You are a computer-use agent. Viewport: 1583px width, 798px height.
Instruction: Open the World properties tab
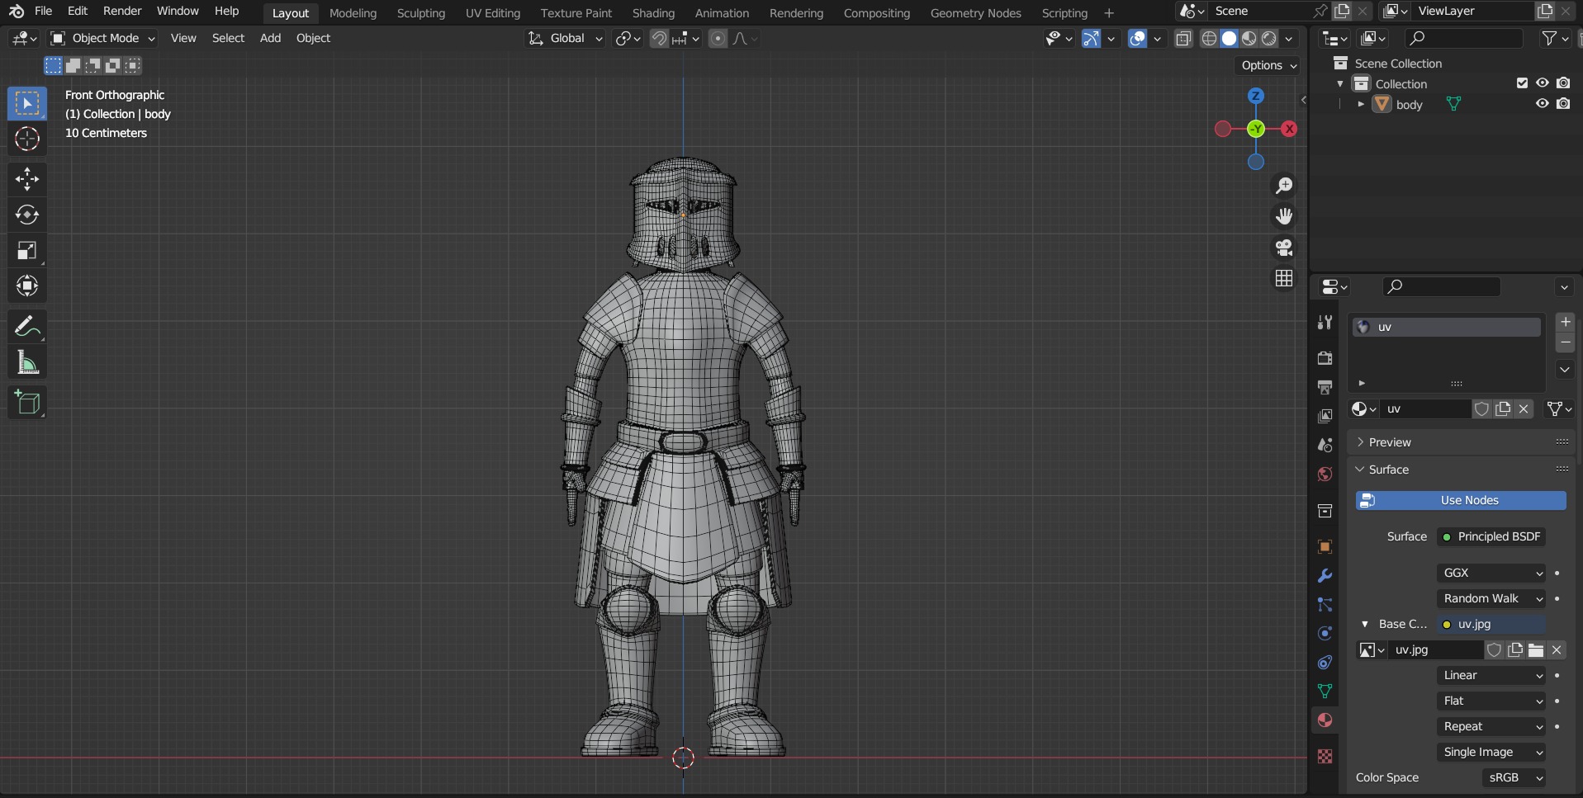(x=1325, y=474)
